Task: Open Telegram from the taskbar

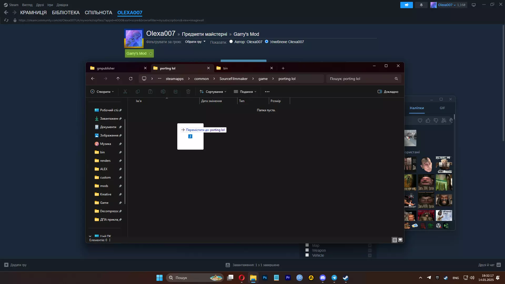Action: click(334, 278)
